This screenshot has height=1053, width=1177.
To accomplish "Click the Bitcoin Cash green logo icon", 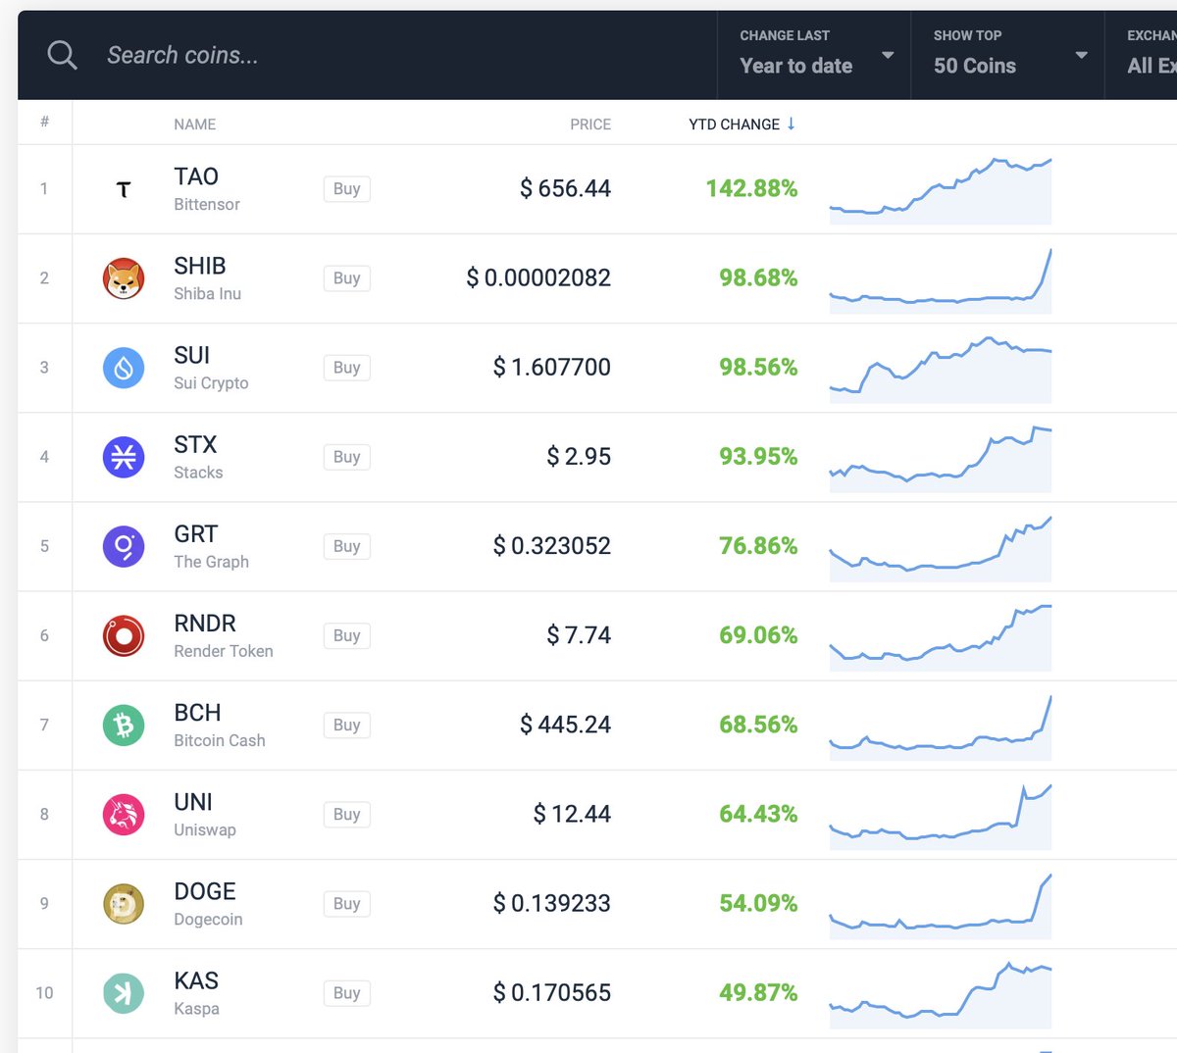I will point(123,725).
